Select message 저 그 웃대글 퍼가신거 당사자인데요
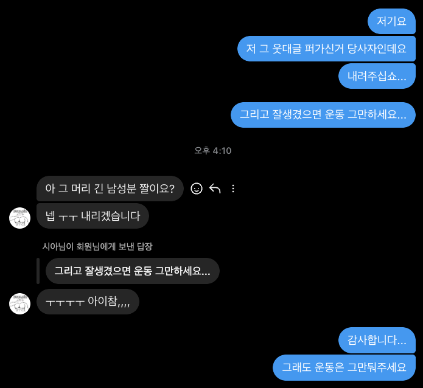The width and height of the screenshot is (423, 388). [326, 49]
